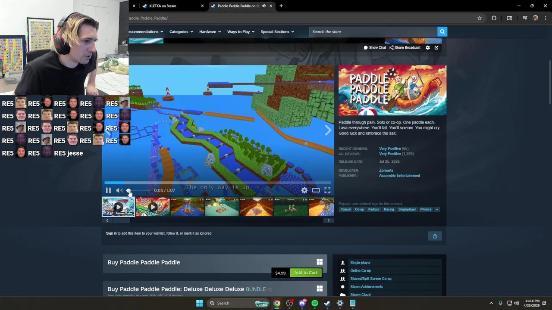Image resolution: width=552 pixels, height=310 pixels.
Task: Select the Release Trailer thumbnail
Action: pyautogui.click(x=118, y=207)
